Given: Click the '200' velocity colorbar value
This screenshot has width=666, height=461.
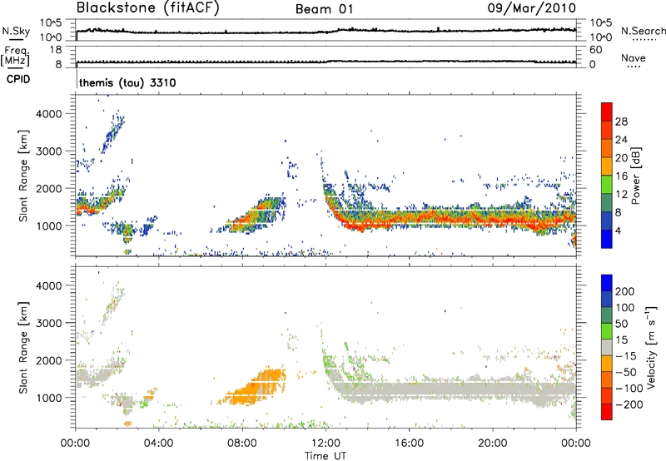Looking at the screenshot, I should (x=625, y=291).
